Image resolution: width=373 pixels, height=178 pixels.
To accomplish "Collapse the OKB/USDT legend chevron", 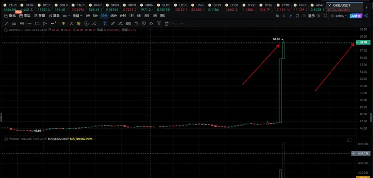I will click(6, 30).
